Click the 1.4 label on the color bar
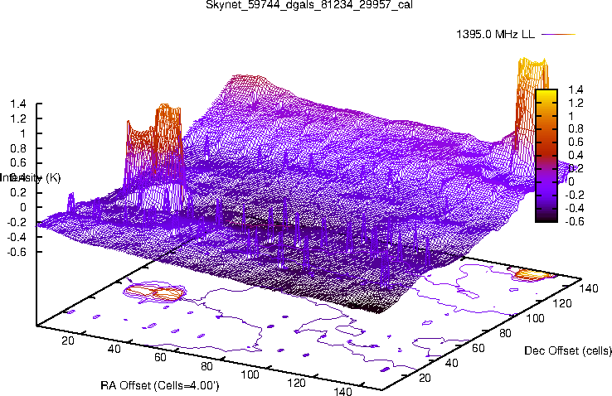The width and height of the screenshot is (612, 396). point(576,89)
